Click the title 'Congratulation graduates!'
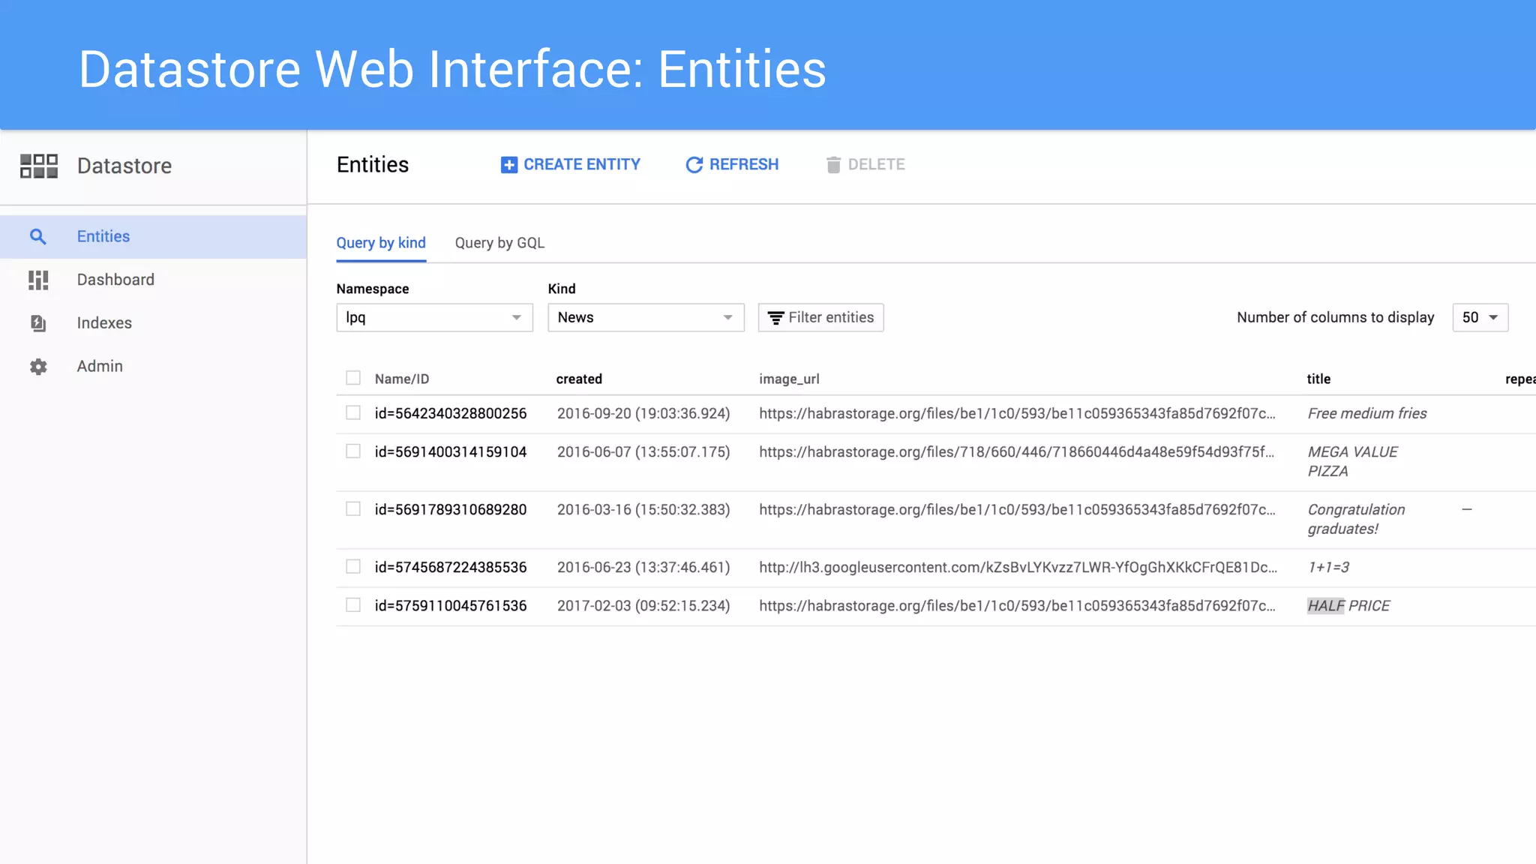The height and width of the screenshot is (864, 1536). click(x=1356, y=520)
